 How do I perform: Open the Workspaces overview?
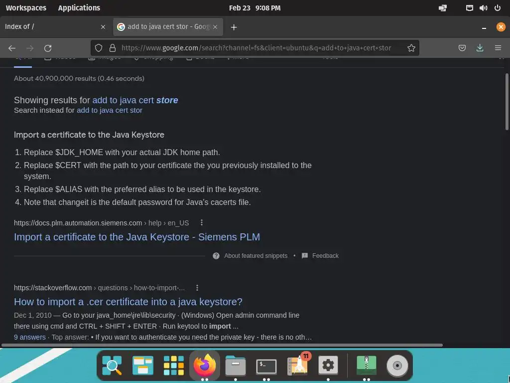pos(26,8)
